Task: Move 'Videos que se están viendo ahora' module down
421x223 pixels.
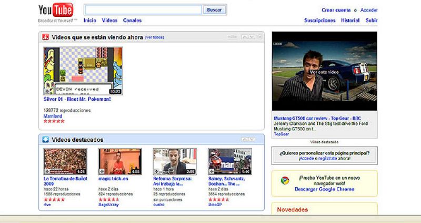Action: point(252,37)
